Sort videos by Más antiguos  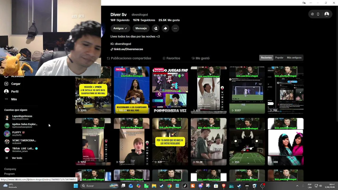[x=294, y=58]
